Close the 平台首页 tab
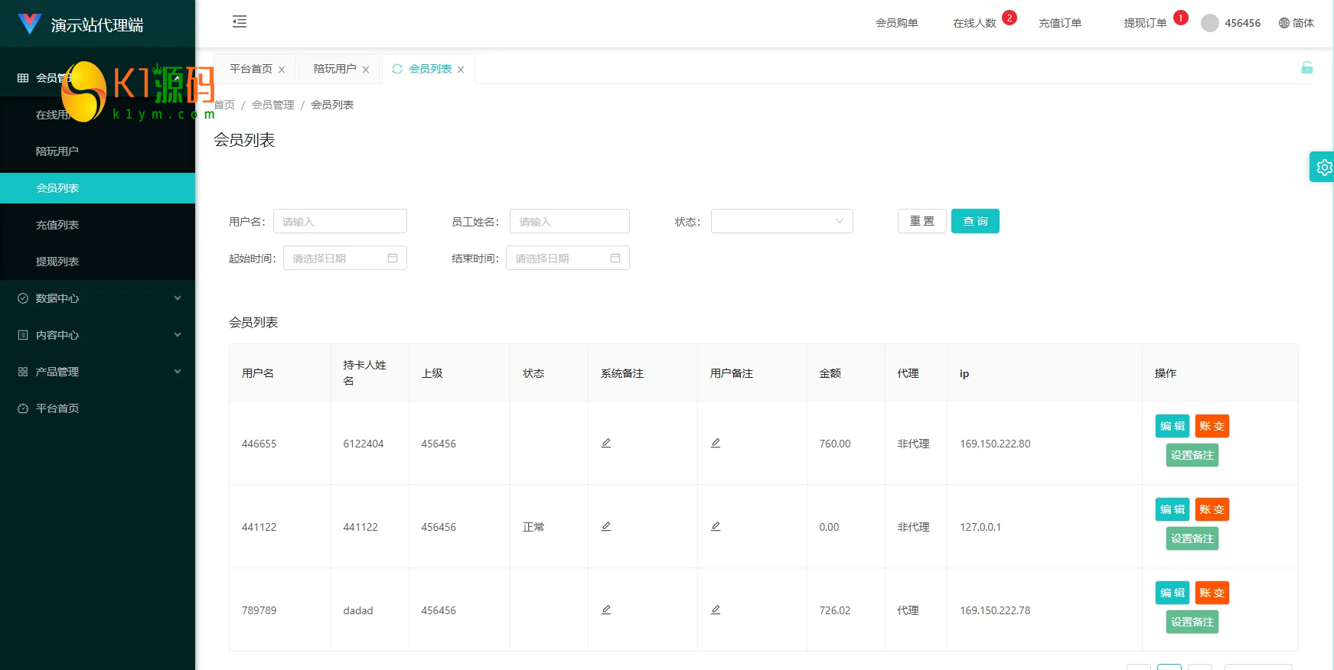 (282, 70)
